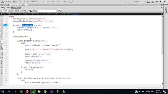Open the Sitio menu
168x94 pixels.
[x=58, y=2]
